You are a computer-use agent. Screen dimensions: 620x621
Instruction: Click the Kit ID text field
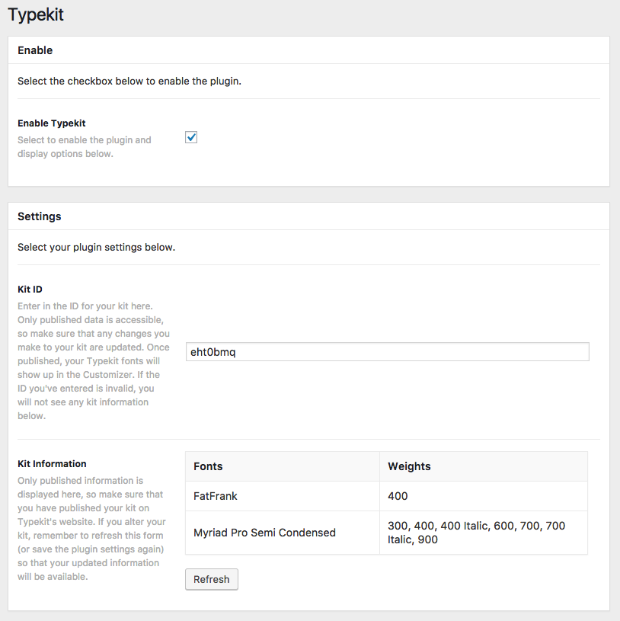[387, 351]
